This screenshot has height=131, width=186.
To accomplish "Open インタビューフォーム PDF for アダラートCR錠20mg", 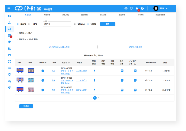I will click(x=135, y=80).
